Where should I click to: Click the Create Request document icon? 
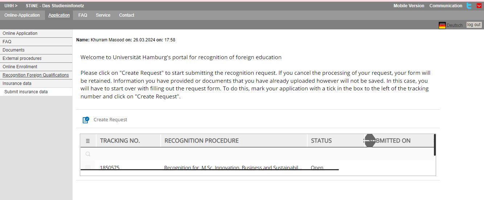pyautogui.click(x=86, y=120)
